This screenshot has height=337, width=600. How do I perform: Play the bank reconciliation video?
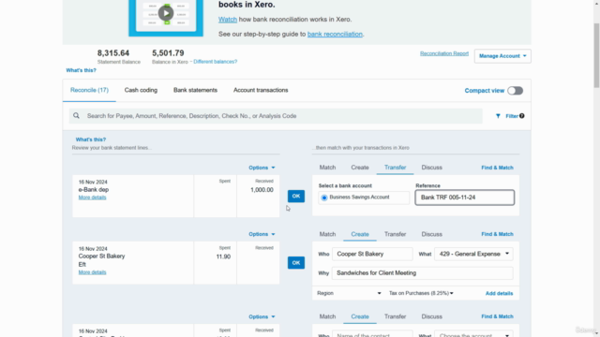(x=166, y=13)
